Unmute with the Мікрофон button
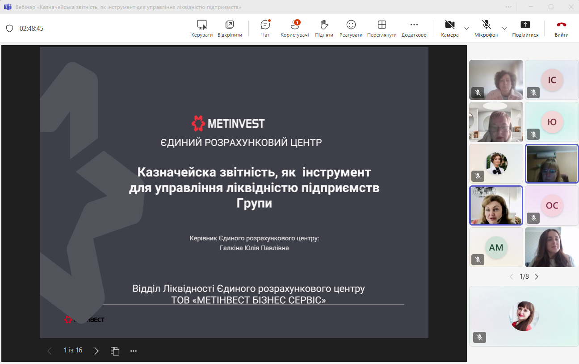 coord(486,28)
